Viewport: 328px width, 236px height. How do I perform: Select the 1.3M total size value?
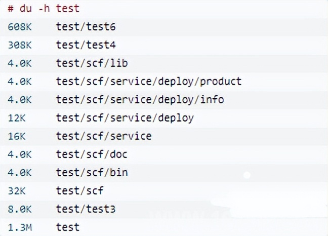coord(19,227)
